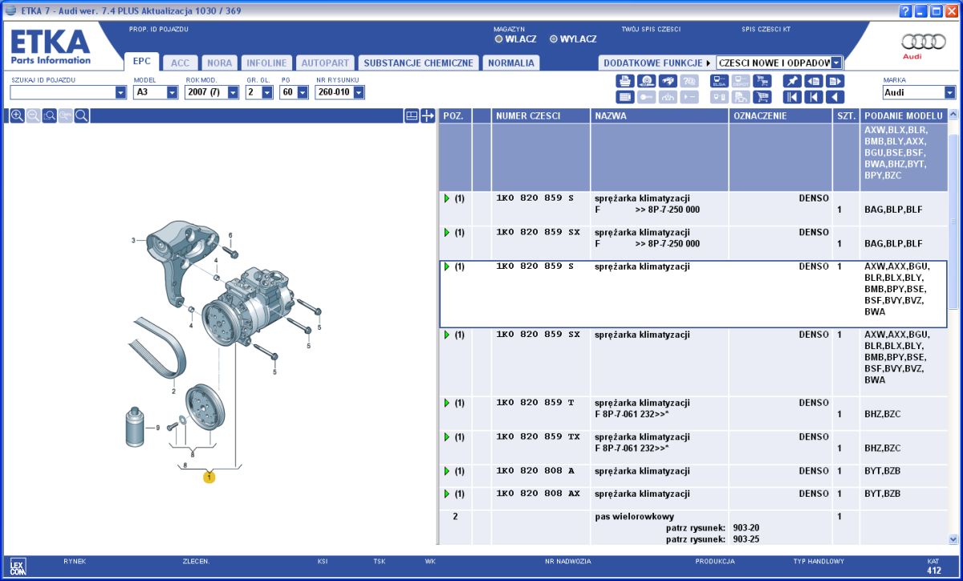
Task: Click green arrow of 1K0 820 808 A row
Action: pos(447,471)
